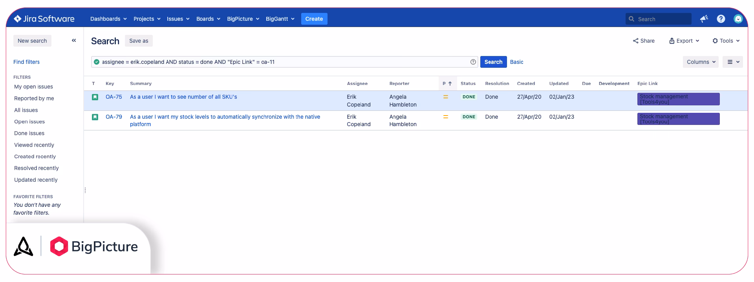This screenshot has height=282, width=754.
Task: Open the Boards menu
Action: (x=208, y=19)
